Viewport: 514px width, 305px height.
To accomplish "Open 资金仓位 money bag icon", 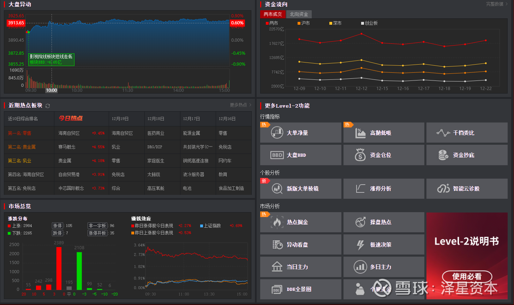I will [360, 155].
